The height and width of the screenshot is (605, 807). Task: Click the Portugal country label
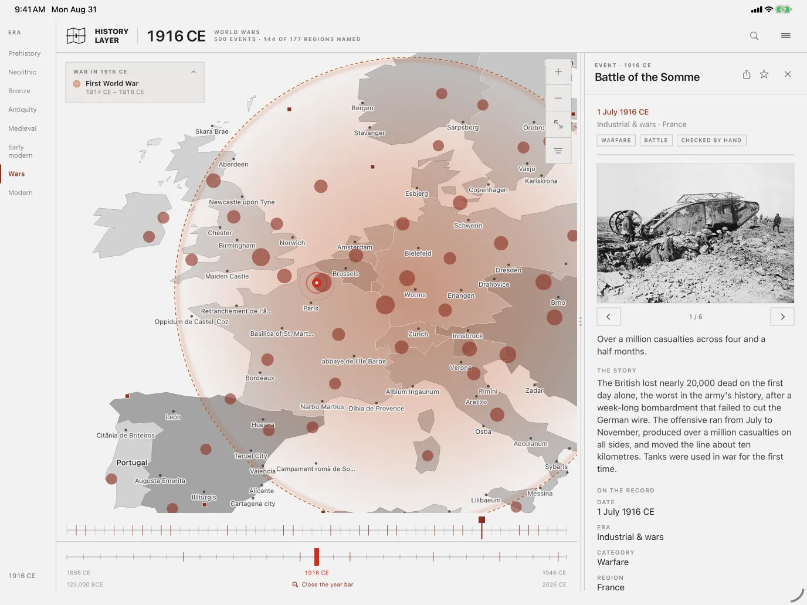(x=132, y=463)
